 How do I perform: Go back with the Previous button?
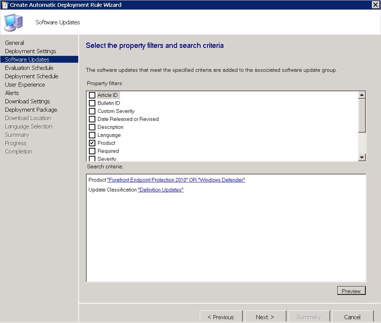click(x=221, y=317)
